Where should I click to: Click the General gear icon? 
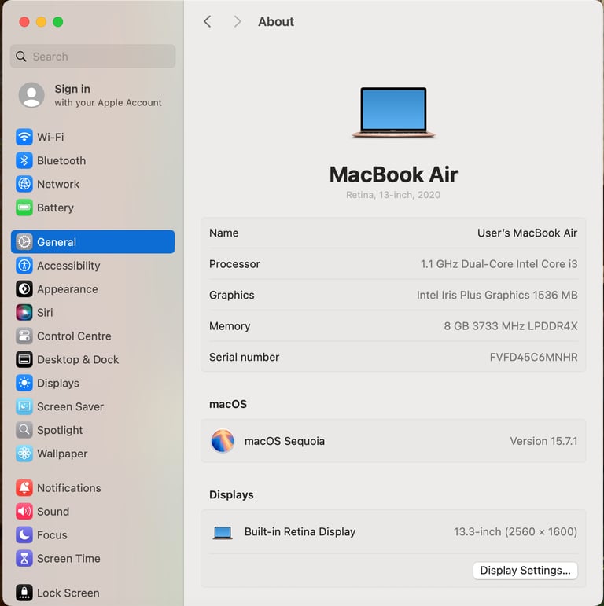tap(24, 242)
